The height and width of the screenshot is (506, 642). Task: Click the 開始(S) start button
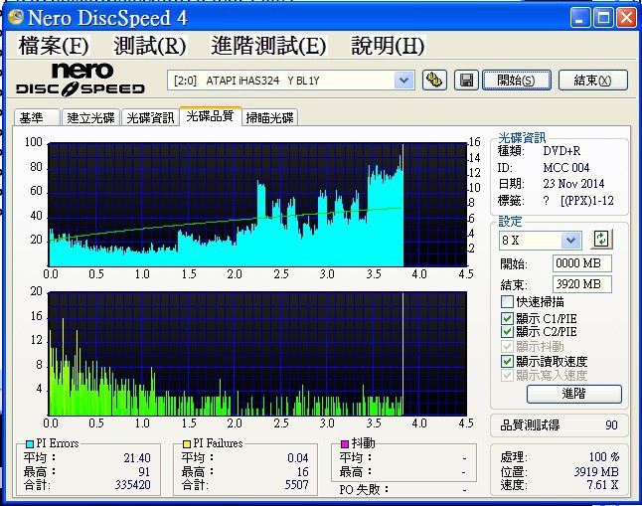click(517, 80)
